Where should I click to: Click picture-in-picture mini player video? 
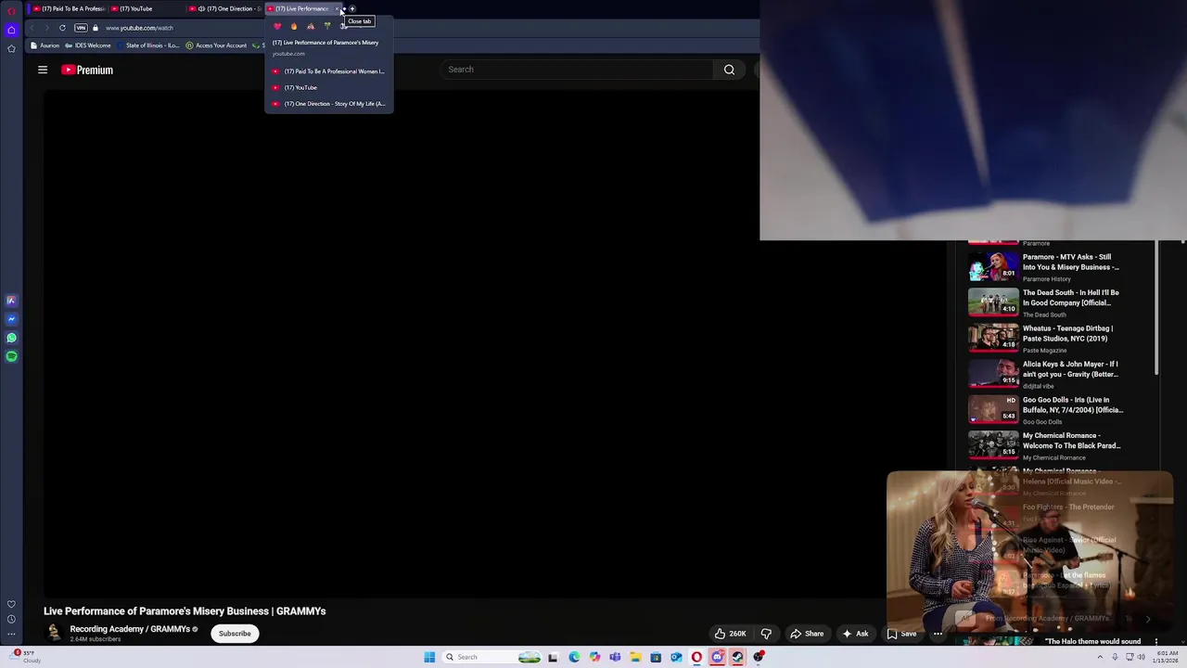[x=1029, y=550]
